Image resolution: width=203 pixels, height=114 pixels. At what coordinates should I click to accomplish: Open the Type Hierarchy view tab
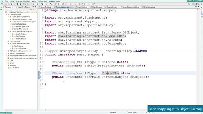tap(19, 7)
